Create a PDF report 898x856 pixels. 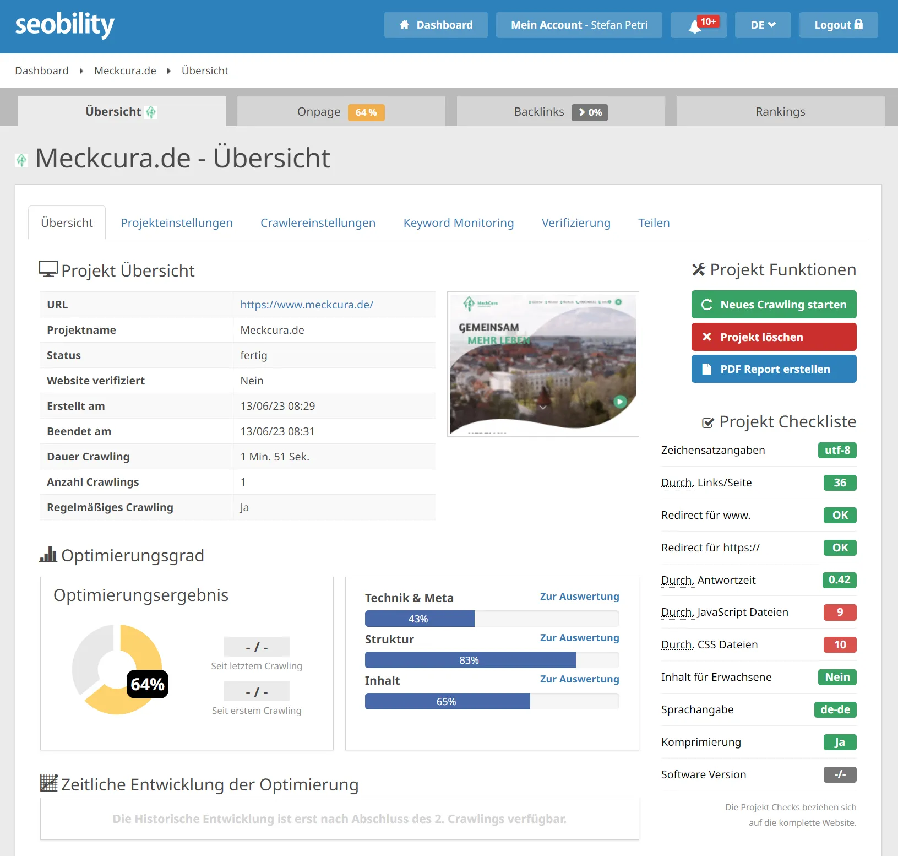click(x=774, y=369)
